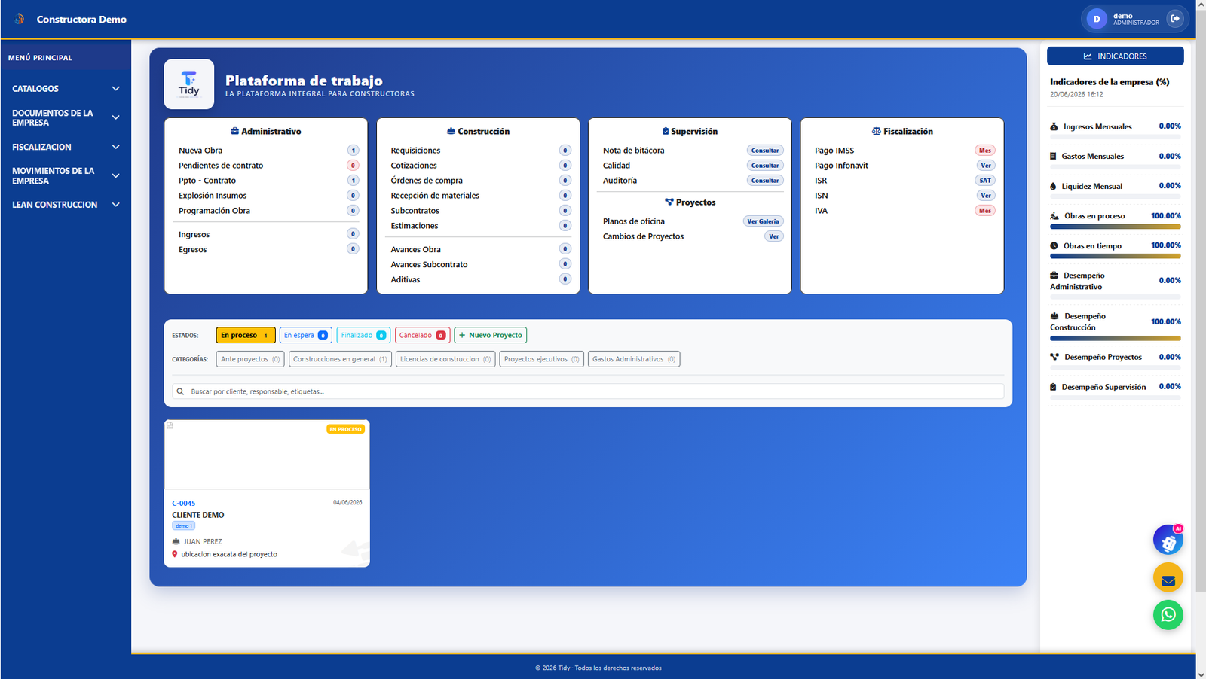Click the Gastos Mensuales indicator icon
Image resolution: width=1206 pixels, height=679 pixels.
click(1053, 157)
